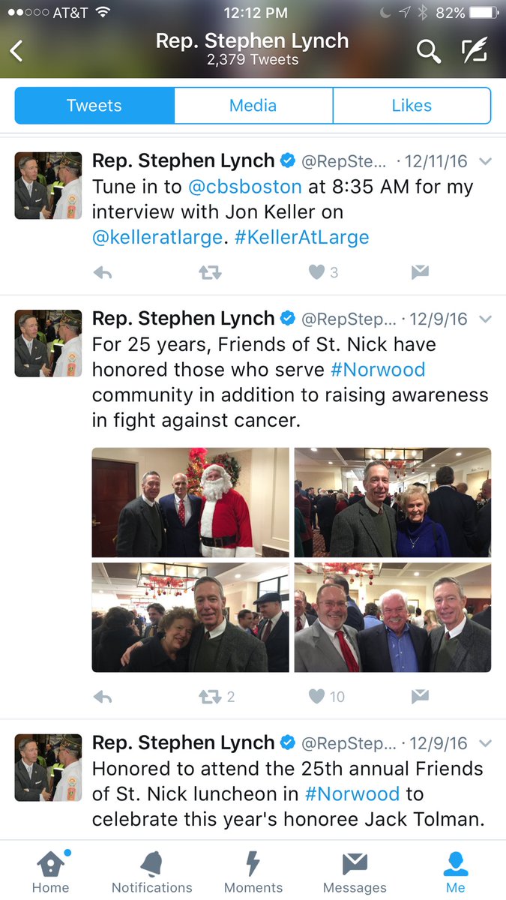Tap the back arrow in header
This screenshot has width=506, height=900.
16,50
